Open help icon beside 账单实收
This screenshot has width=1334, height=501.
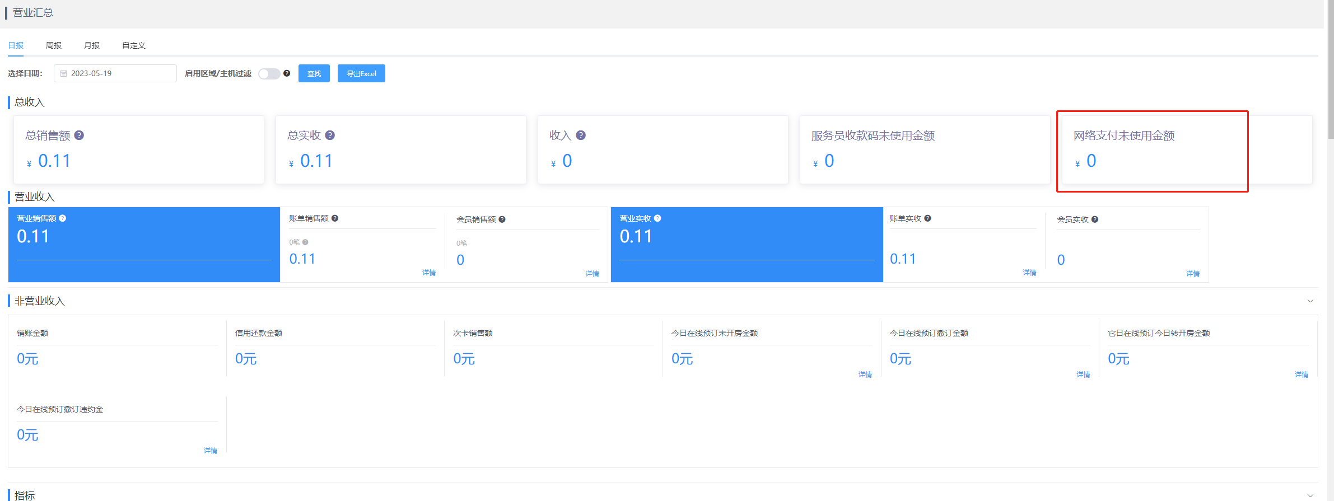point(928,218)
